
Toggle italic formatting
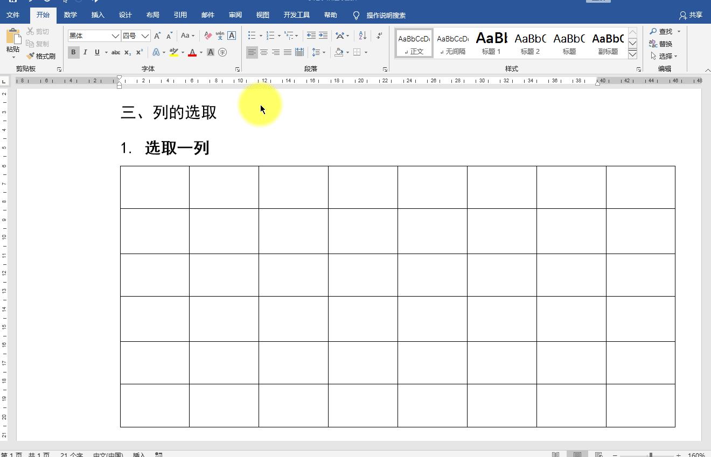click(x=85, y=52)
